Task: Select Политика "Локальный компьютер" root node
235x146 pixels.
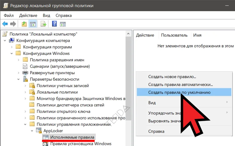Action: click(x=43, y=34)
